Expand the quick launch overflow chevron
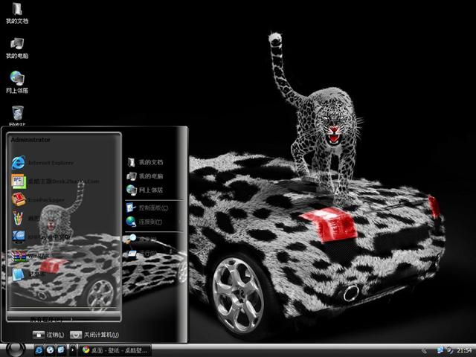 (74, 350)
